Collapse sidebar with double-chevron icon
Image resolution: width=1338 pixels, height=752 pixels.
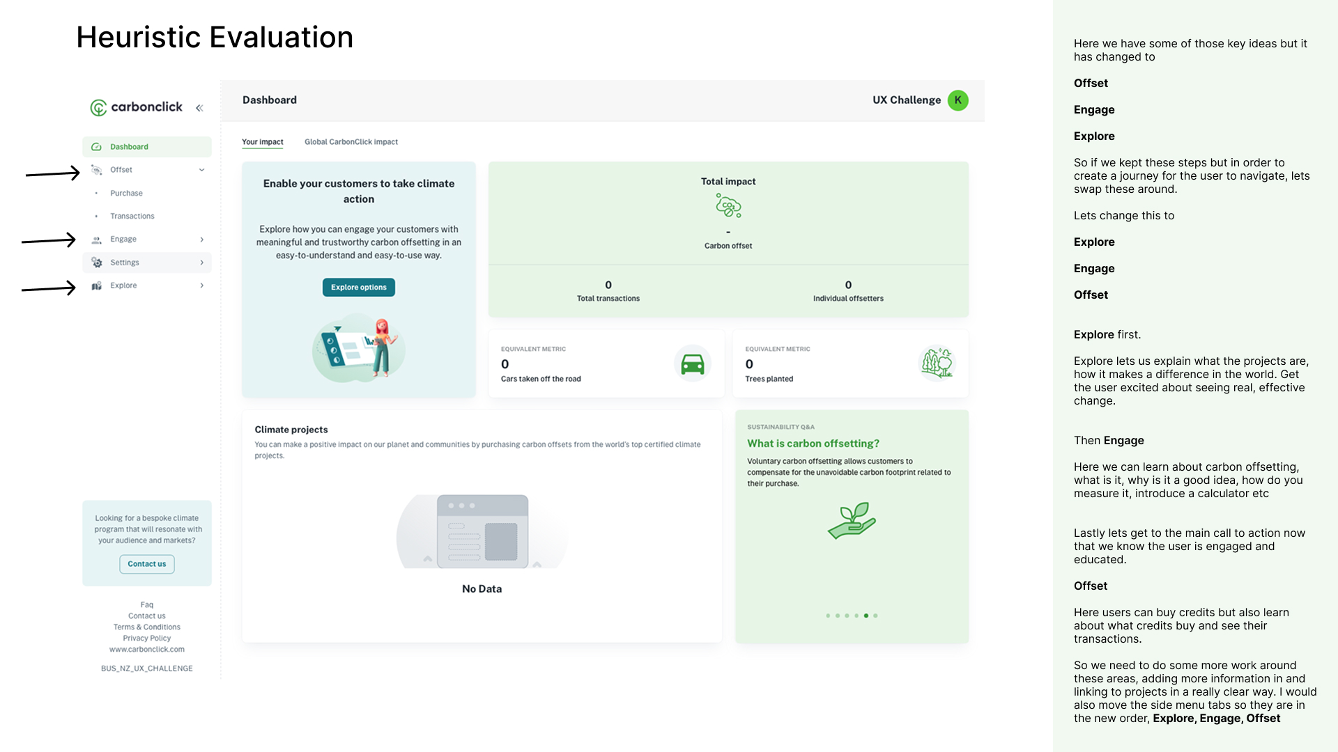(199, 108)
